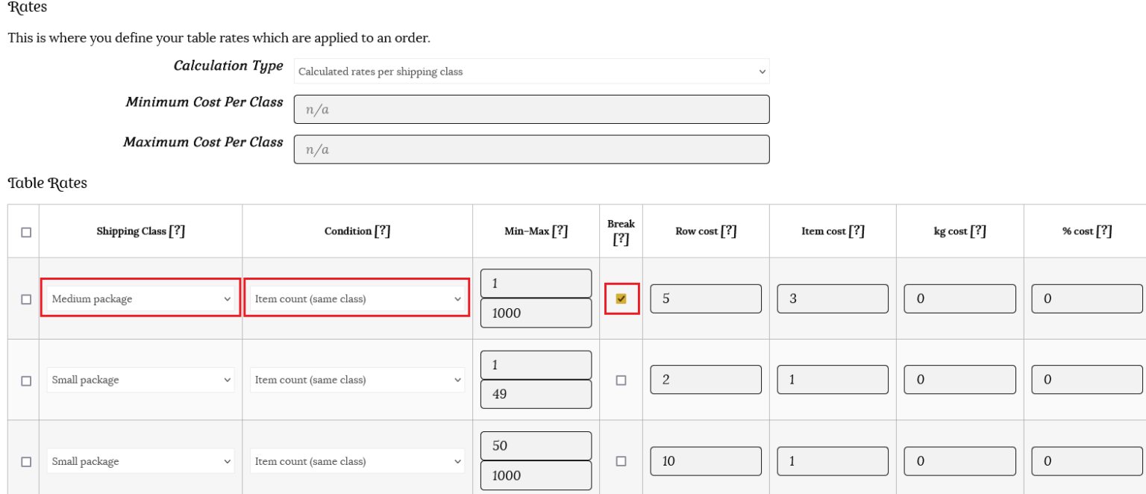Expand the Medium package shipping class dropdown
The height and width of the screenshot is (494, 1146).
coord(140,299)
